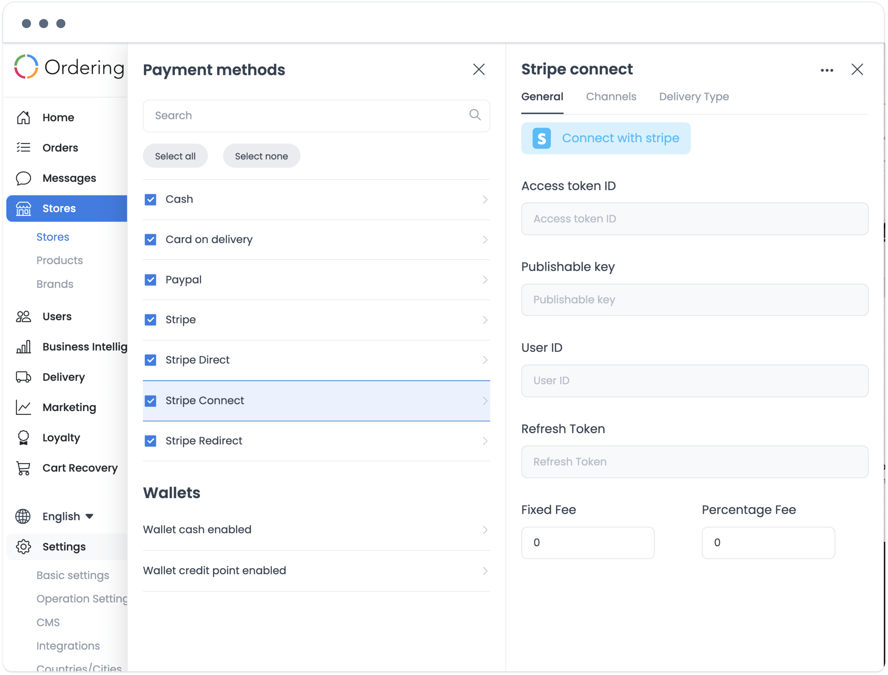Click the Business Intelligence bar chart icon
This screenshot has width=888, height=675.
tap(23, 347)
